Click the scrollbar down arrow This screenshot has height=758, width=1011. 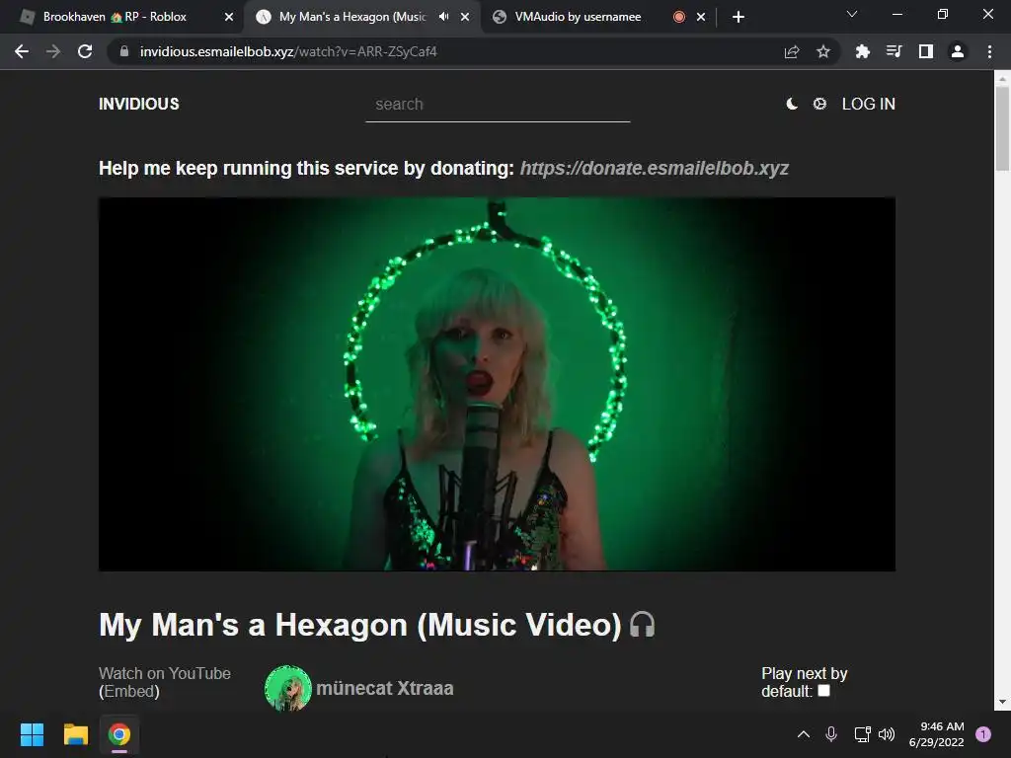pos(1001,702)
